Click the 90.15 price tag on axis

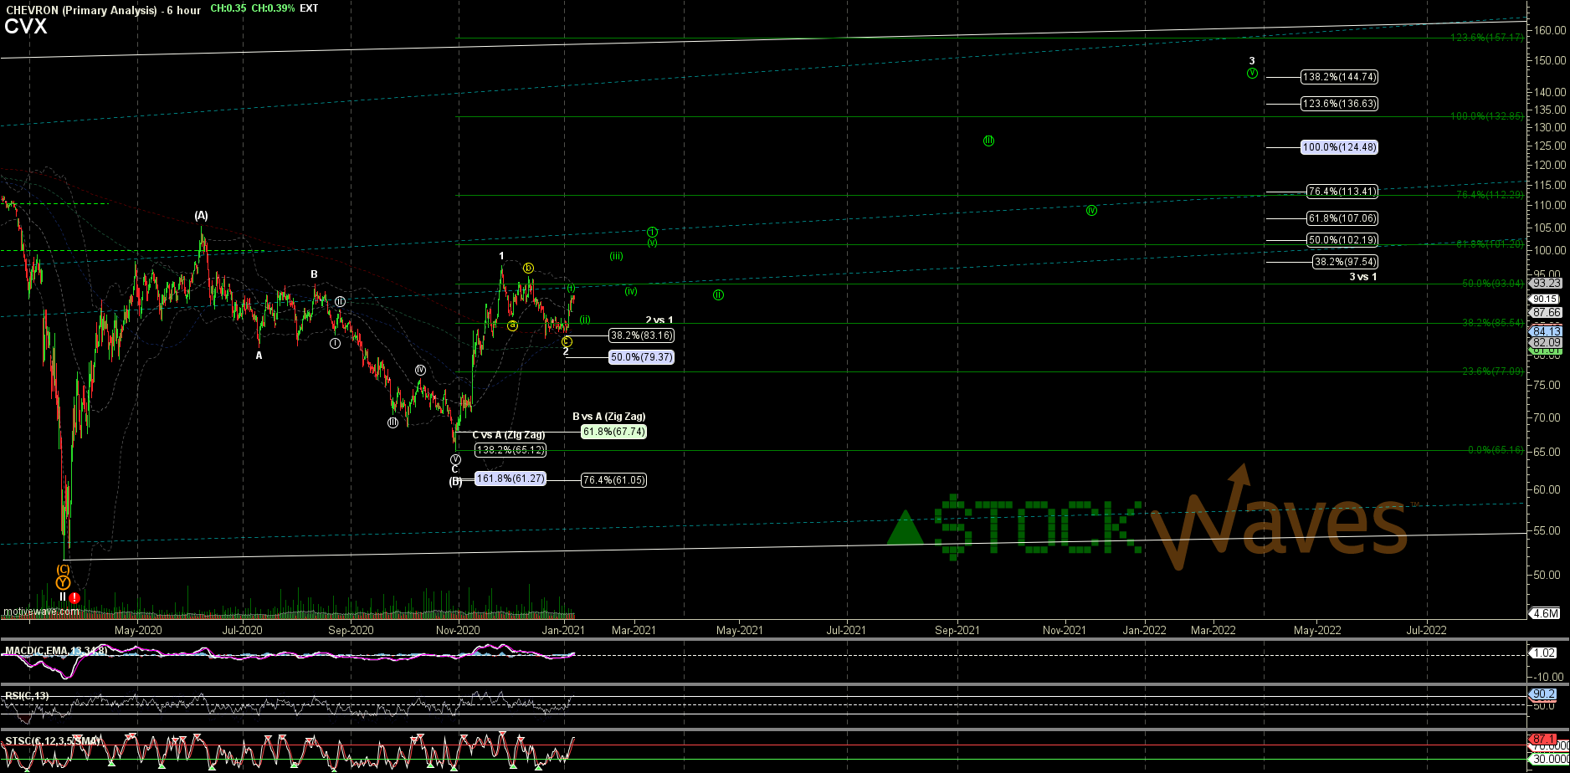1545,299
